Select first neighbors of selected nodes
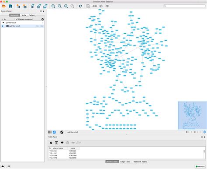 pyautogui.click(x=95, y=6)
